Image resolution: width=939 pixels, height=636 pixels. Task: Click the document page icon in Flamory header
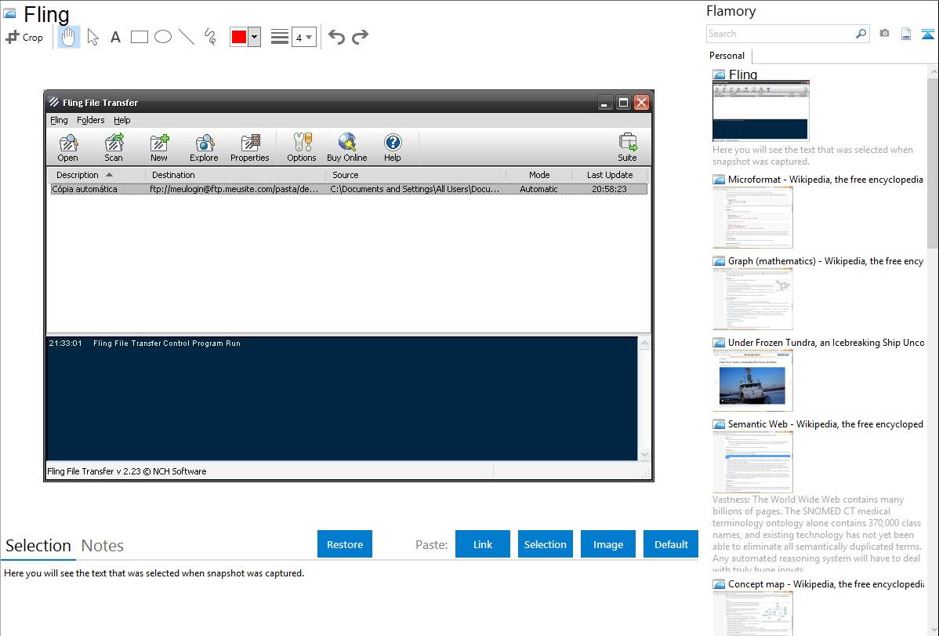tap(906, 34)
